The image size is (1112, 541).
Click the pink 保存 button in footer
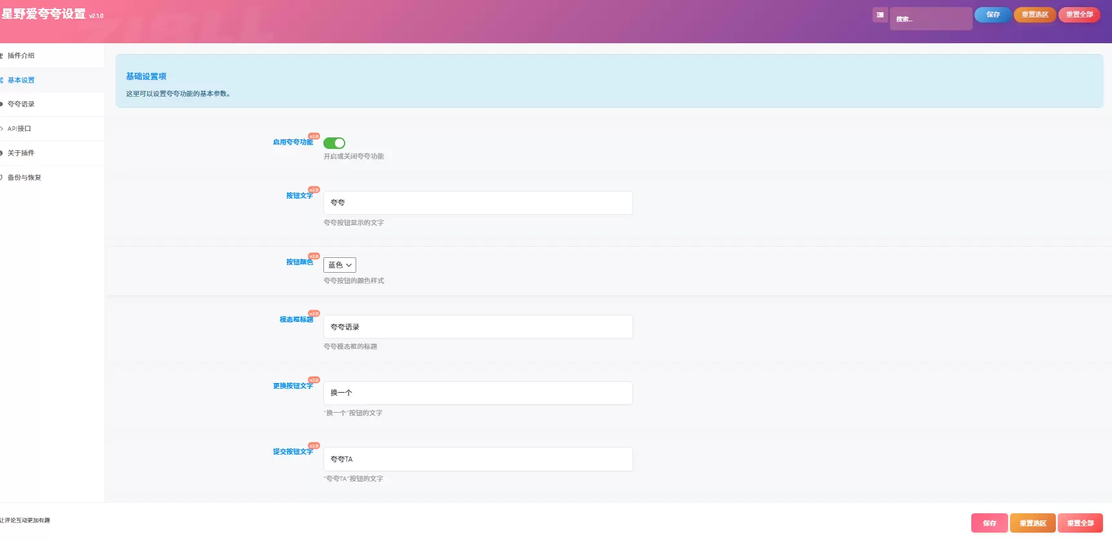(989, 523)
